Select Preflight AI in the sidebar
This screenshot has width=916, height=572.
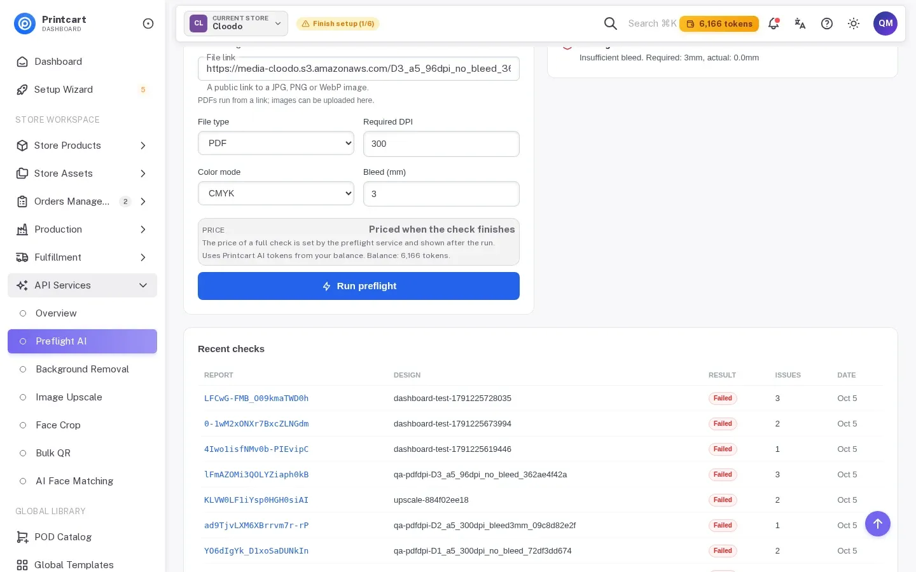pyautogui.click(x=82, y=341)
